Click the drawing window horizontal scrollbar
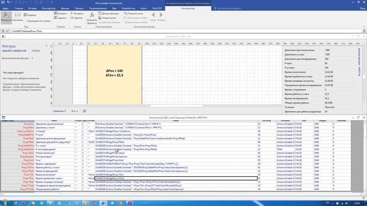The width and height of the screenshot is (367, 206). pos(176,106)
